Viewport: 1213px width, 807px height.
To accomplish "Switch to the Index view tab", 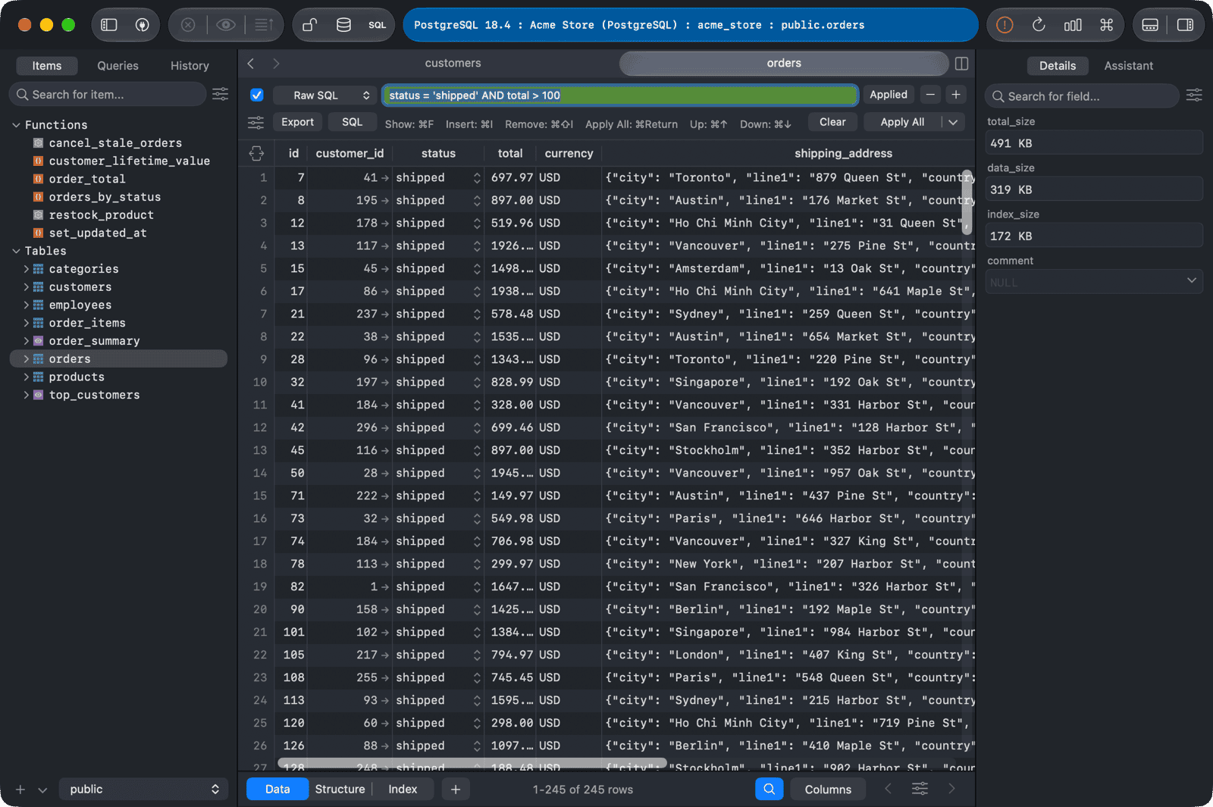I will [403, 789].
